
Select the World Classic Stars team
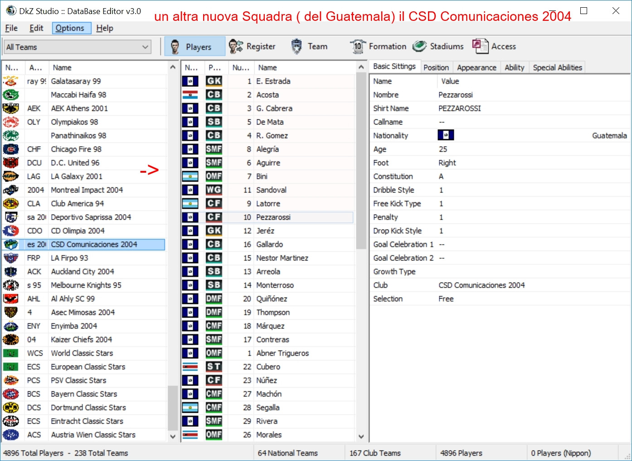coord(82,353)
